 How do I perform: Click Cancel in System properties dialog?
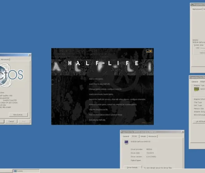click(11, 121)
